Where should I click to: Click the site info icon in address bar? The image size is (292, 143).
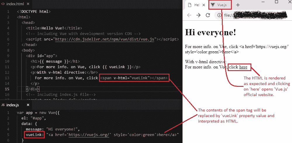point(220,15)
